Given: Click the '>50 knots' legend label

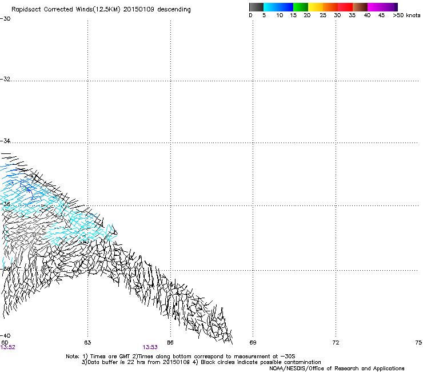Looking at the screenshot, I should click(x=406, y=15).
